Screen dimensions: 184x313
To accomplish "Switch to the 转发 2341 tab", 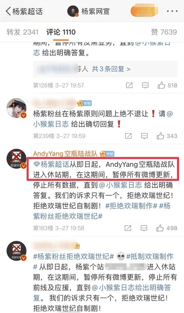I will pos(22,32).
